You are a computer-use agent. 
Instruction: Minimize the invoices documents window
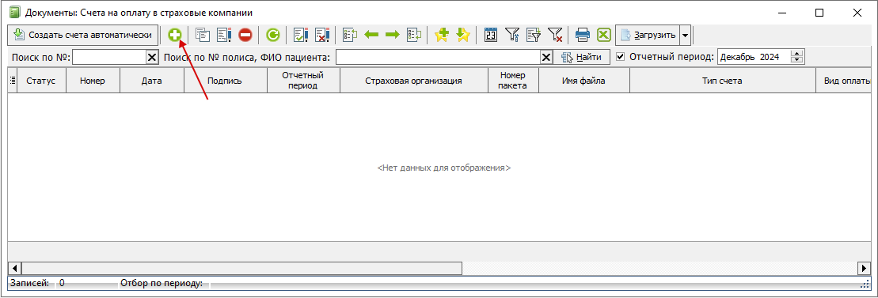783,13
